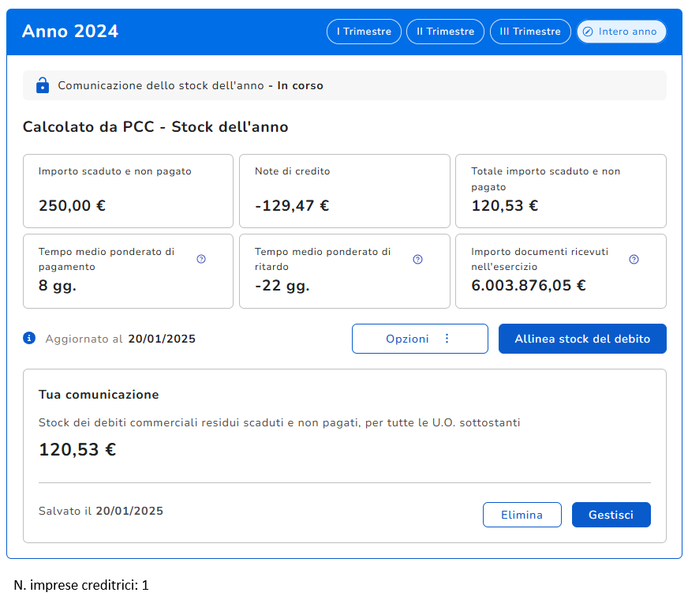Click the In corso status text
688x600 pixels.
300,85
